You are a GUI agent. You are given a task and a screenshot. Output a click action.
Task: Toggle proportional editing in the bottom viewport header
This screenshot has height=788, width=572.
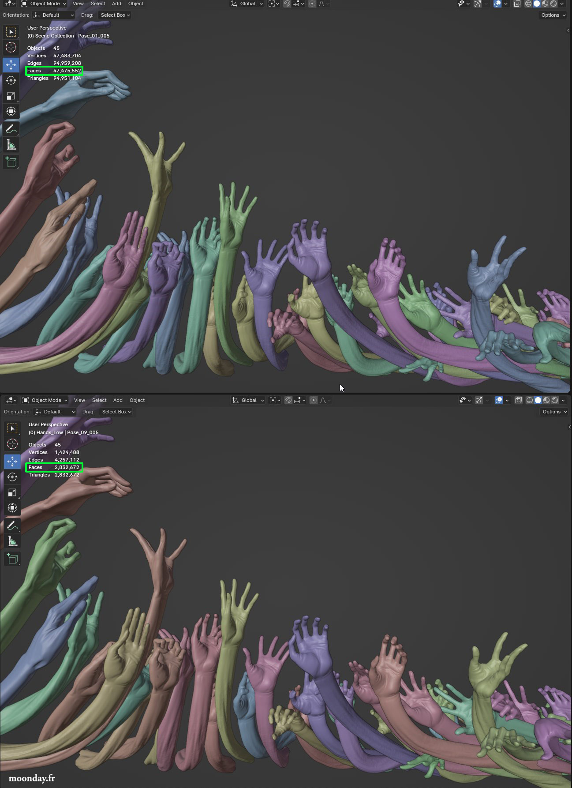(x=314, y=400)
